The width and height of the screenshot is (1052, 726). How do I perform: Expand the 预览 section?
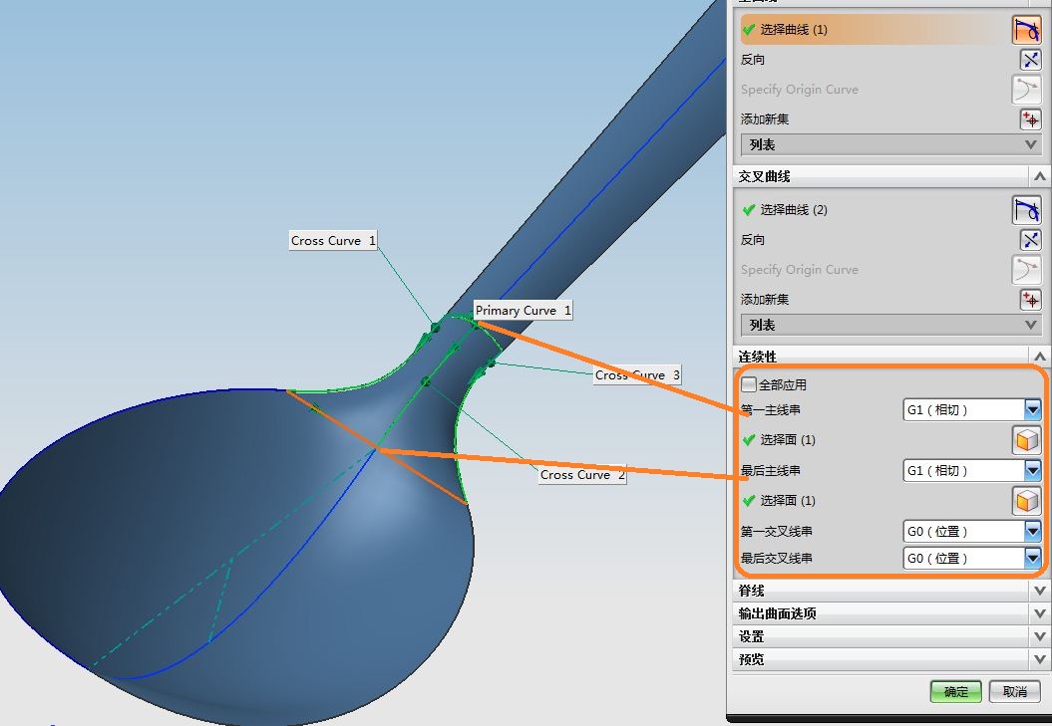click(1039, 659)
